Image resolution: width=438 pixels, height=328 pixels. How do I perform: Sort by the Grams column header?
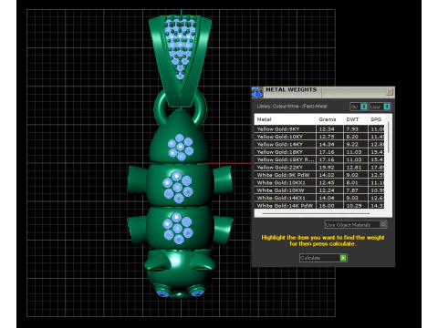click(x=329, y=119)
